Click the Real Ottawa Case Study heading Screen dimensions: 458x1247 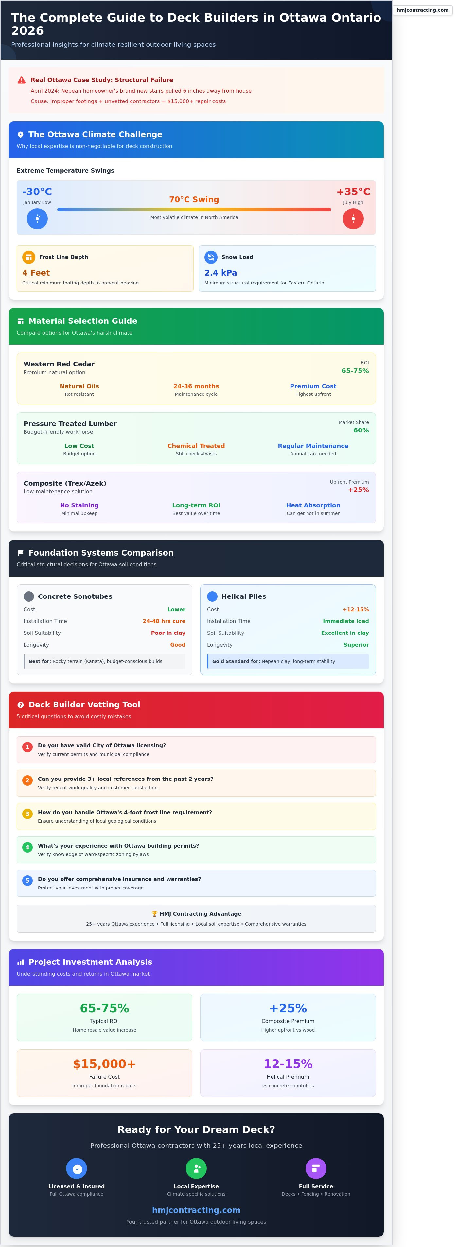(102, 80)
